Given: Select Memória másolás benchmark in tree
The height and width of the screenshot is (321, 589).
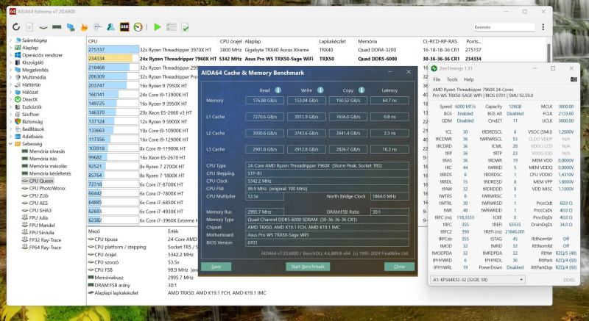Looking at the screenshot, I should [x=48, y=166].
